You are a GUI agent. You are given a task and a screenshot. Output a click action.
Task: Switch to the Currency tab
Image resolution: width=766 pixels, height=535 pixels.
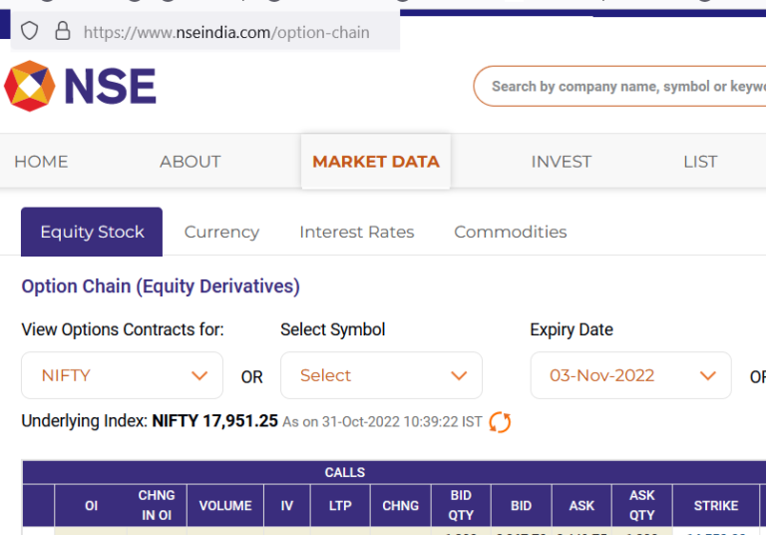pos(221,232)
